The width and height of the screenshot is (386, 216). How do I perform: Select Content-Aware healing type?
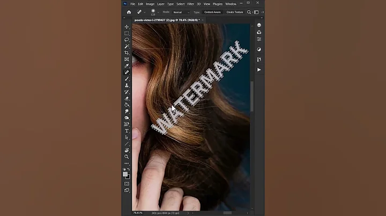click(212, 12)
